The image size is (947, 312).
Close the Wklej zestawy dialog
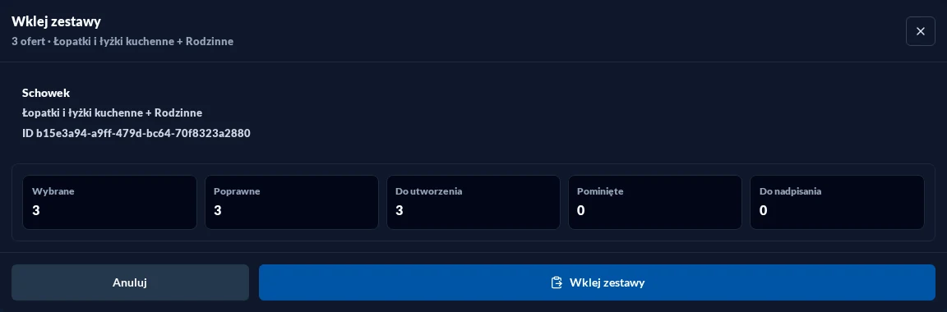pos(921,31)
